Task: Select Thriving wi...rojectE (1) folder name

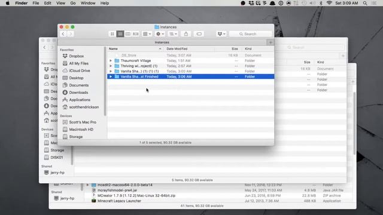Action: (139, 66)
